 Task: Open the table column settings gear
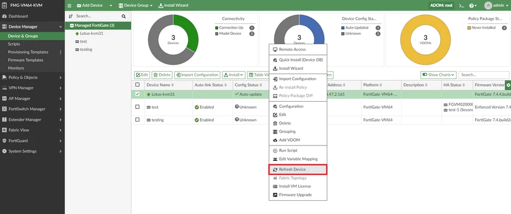point(508,85)
